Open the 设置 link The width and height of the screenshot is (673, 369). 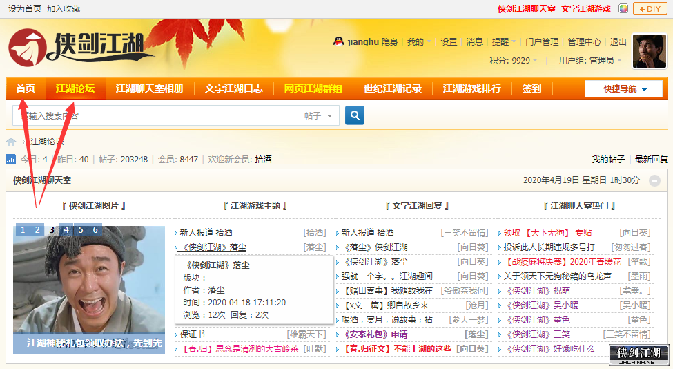point(449,41)
